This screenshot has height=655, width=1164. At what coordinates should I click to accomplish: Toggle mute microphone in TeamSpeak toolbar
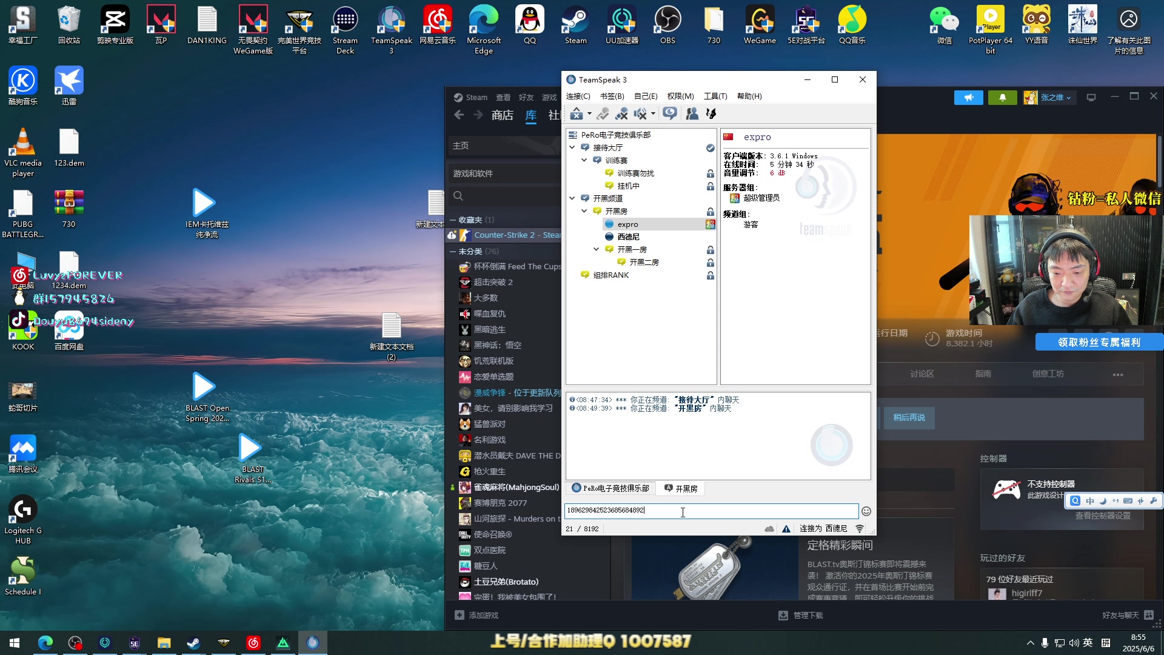coord(621,113)
